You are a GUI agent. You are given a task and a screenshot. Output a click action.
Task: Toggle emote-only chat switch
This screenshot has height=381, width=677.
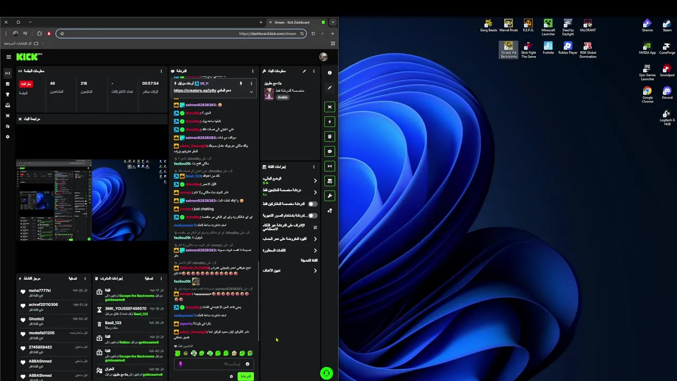(313, 216)
